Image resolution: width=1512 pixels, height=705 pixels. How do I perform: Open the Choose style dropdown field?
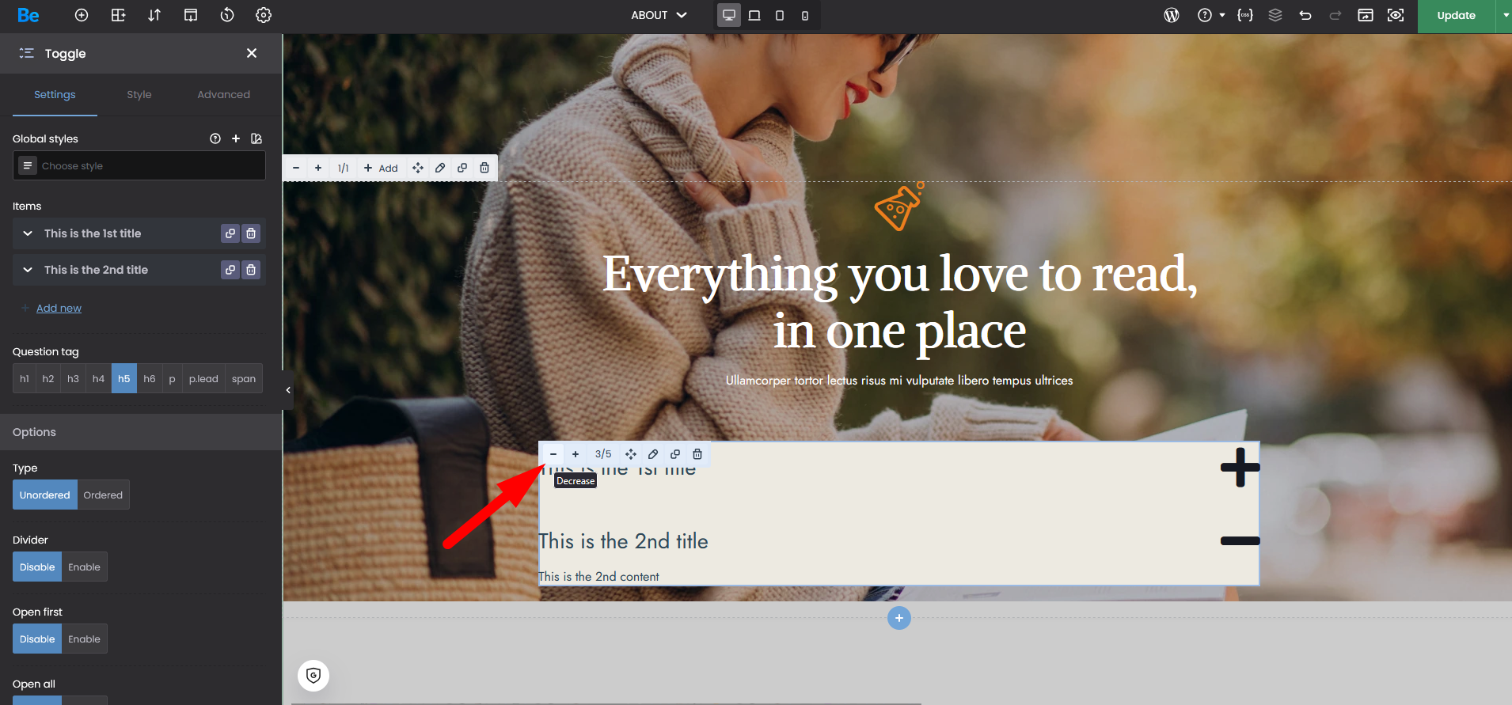coord(139,166)
